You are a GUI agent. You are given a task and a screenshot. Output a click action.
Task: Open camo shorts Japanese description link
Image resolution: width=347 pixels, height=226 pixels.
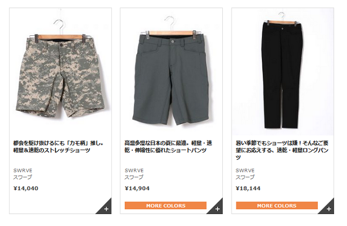(x=59, y=147)
